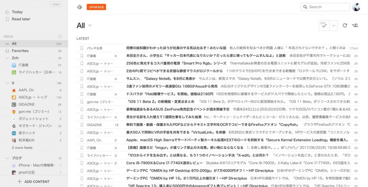
Task: Open the Gtx 1080 Asus article
Action: point(172,86)
